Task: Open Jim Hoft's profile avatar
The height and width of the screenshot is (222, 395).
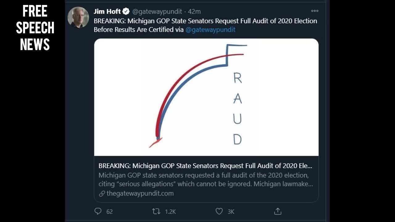Action: click(x=78, y=17)
